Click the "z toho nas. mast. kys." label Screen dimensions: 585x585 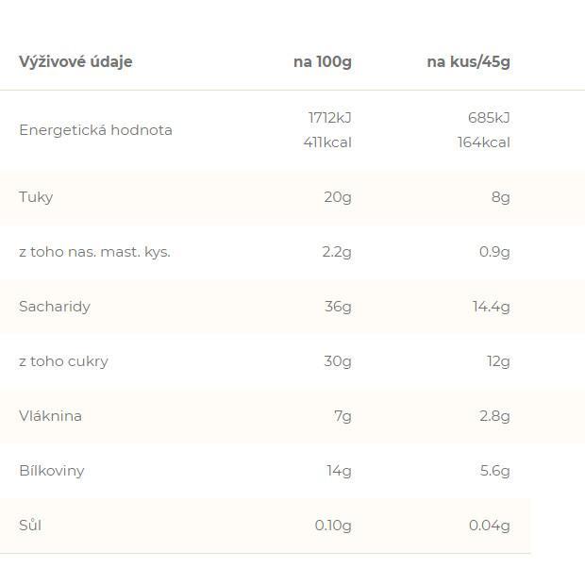click(x=94, y=252)
